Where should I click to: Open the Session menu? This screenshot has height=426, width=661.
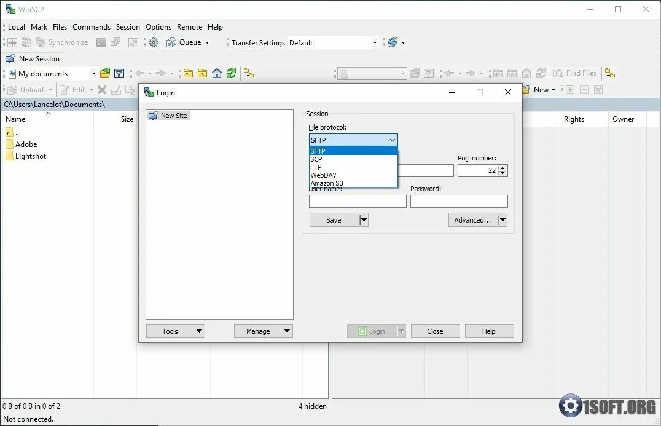(x=128, y=27)
